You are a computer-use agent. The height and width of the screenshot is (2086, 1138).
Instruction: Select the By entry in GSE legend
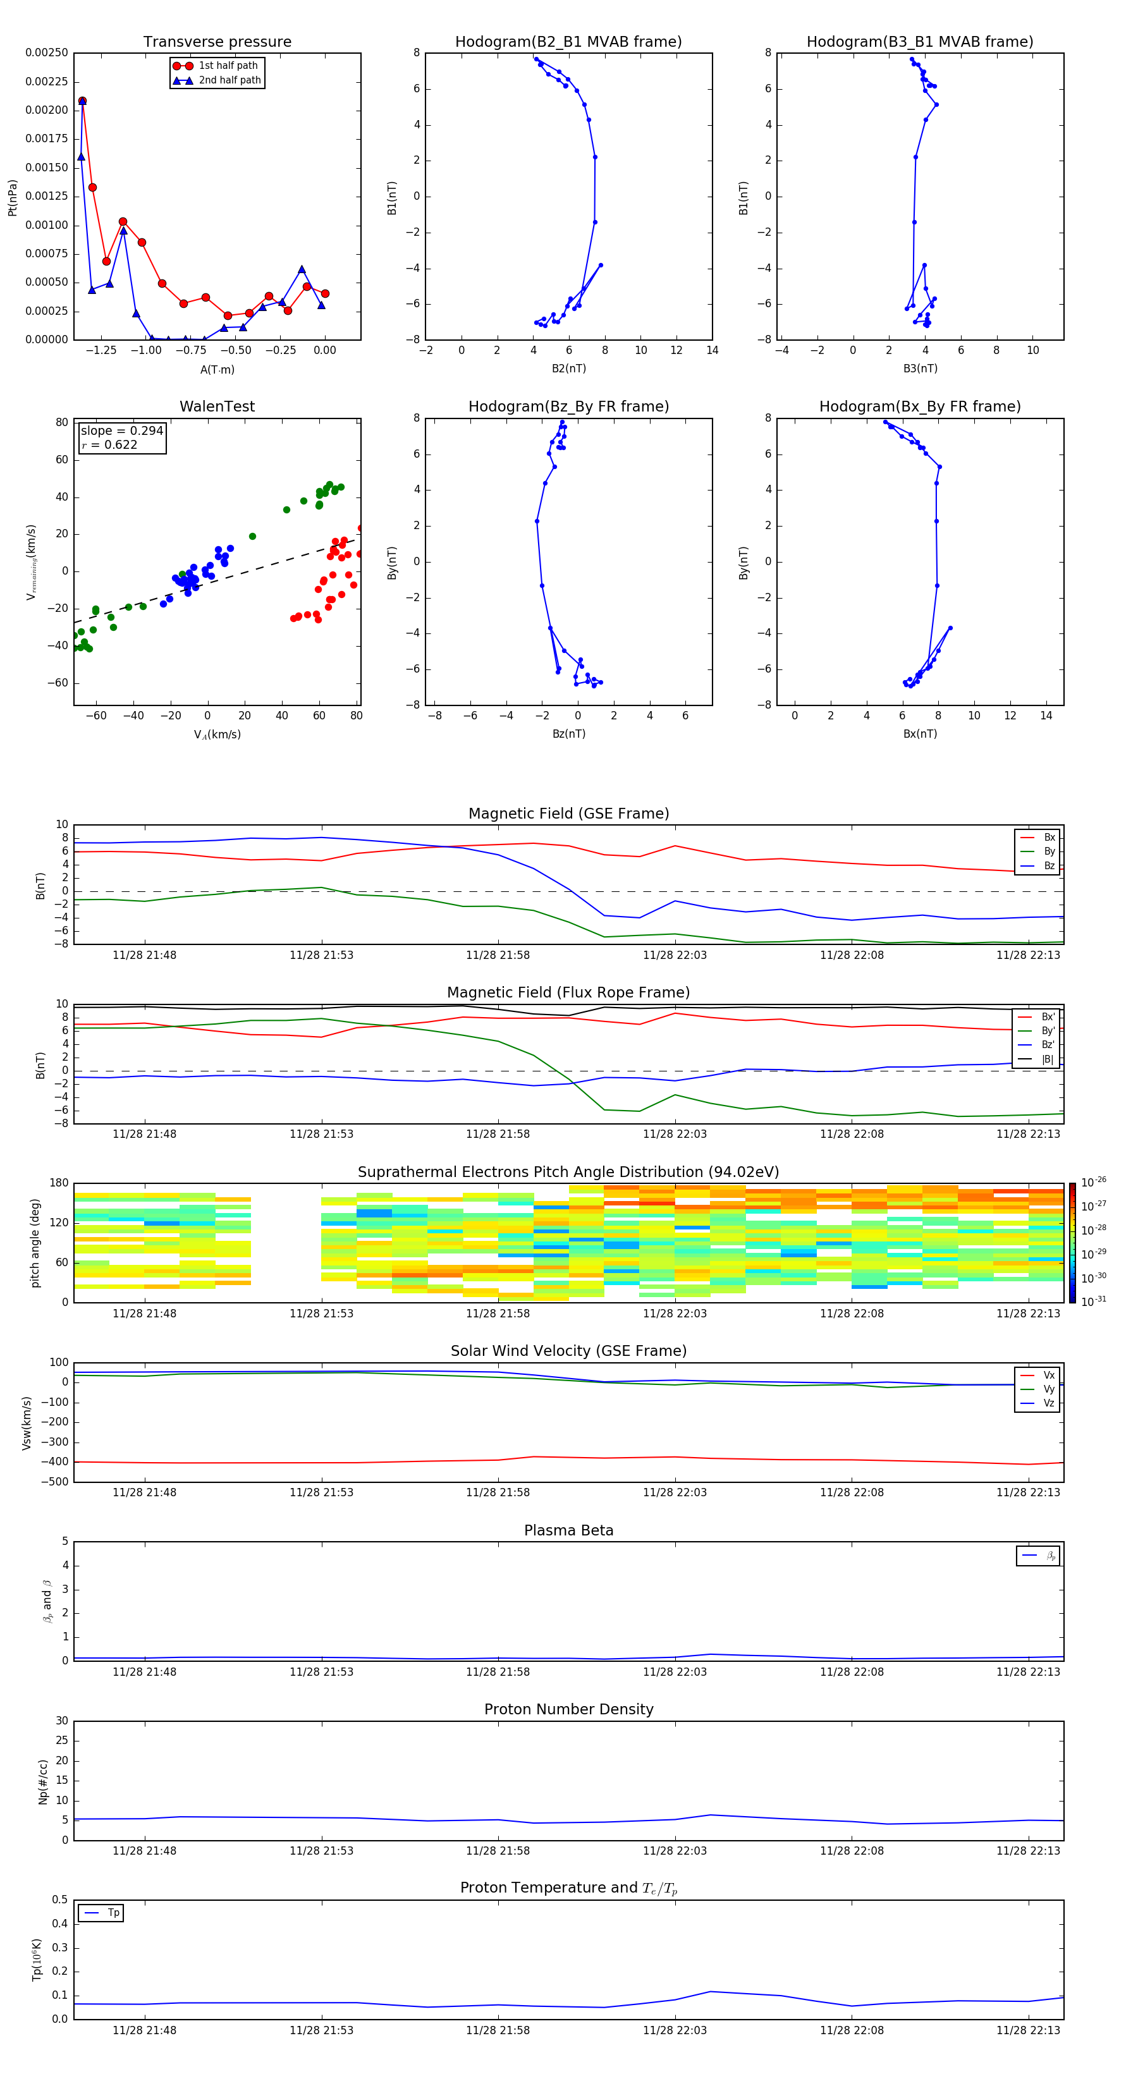1037,851
